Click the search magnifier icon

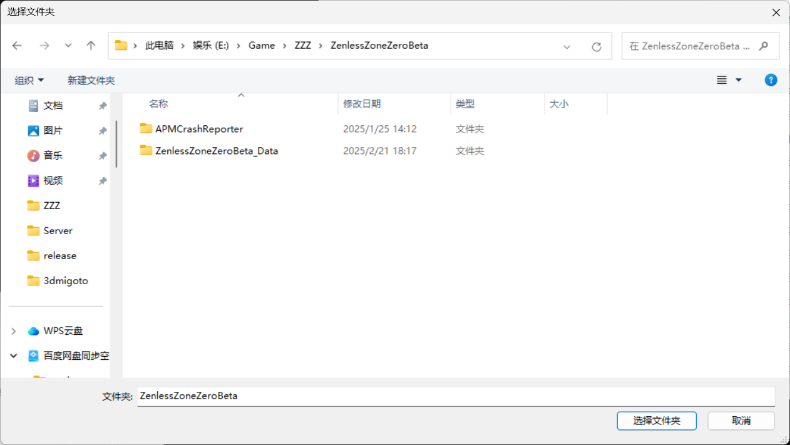763,46
